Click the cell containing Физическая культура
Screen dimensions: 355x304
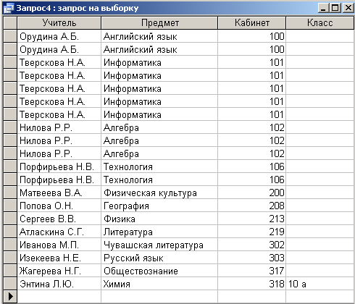pos(159,193)
